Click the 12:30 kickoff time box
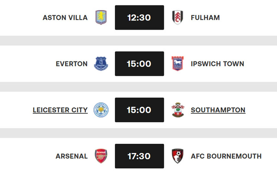This screenshot has height=172, width=277. click(x=139, y=18)
